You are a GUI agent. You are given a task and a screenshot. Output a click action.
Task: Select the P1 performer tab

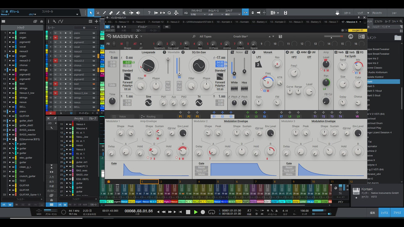tap(181, 116)
